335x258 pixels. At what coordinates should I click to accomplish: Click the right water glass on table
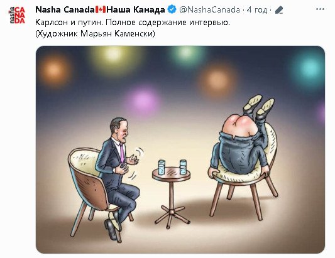click(x=183, y=167)
